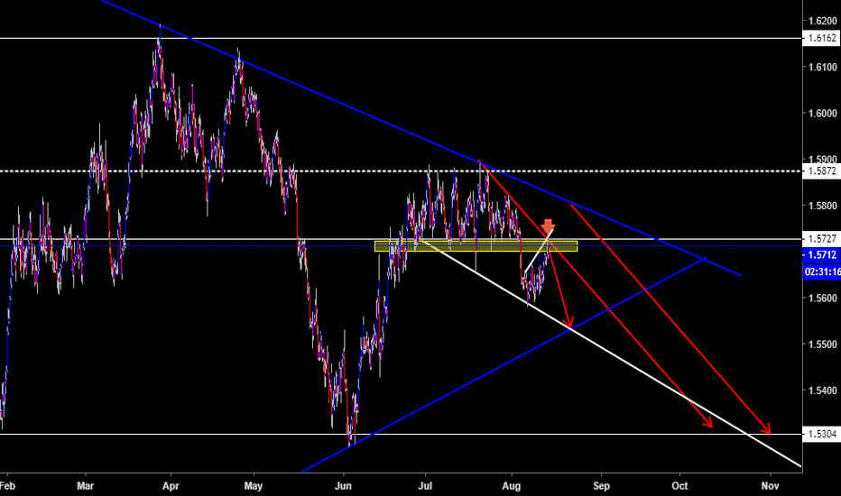Click the Jun label on time axis
The image size is (841, 496).
click(343, 486)
